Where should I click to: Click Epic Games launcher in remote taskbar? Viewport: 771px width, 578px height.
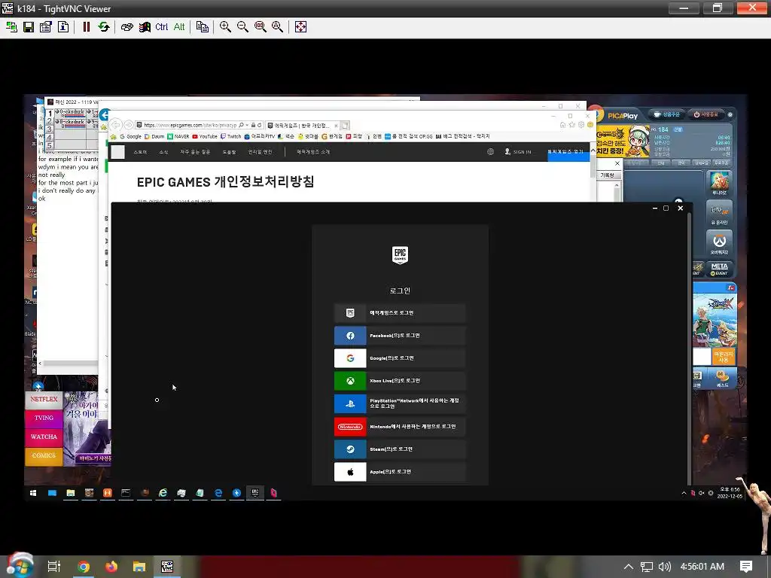255,492
